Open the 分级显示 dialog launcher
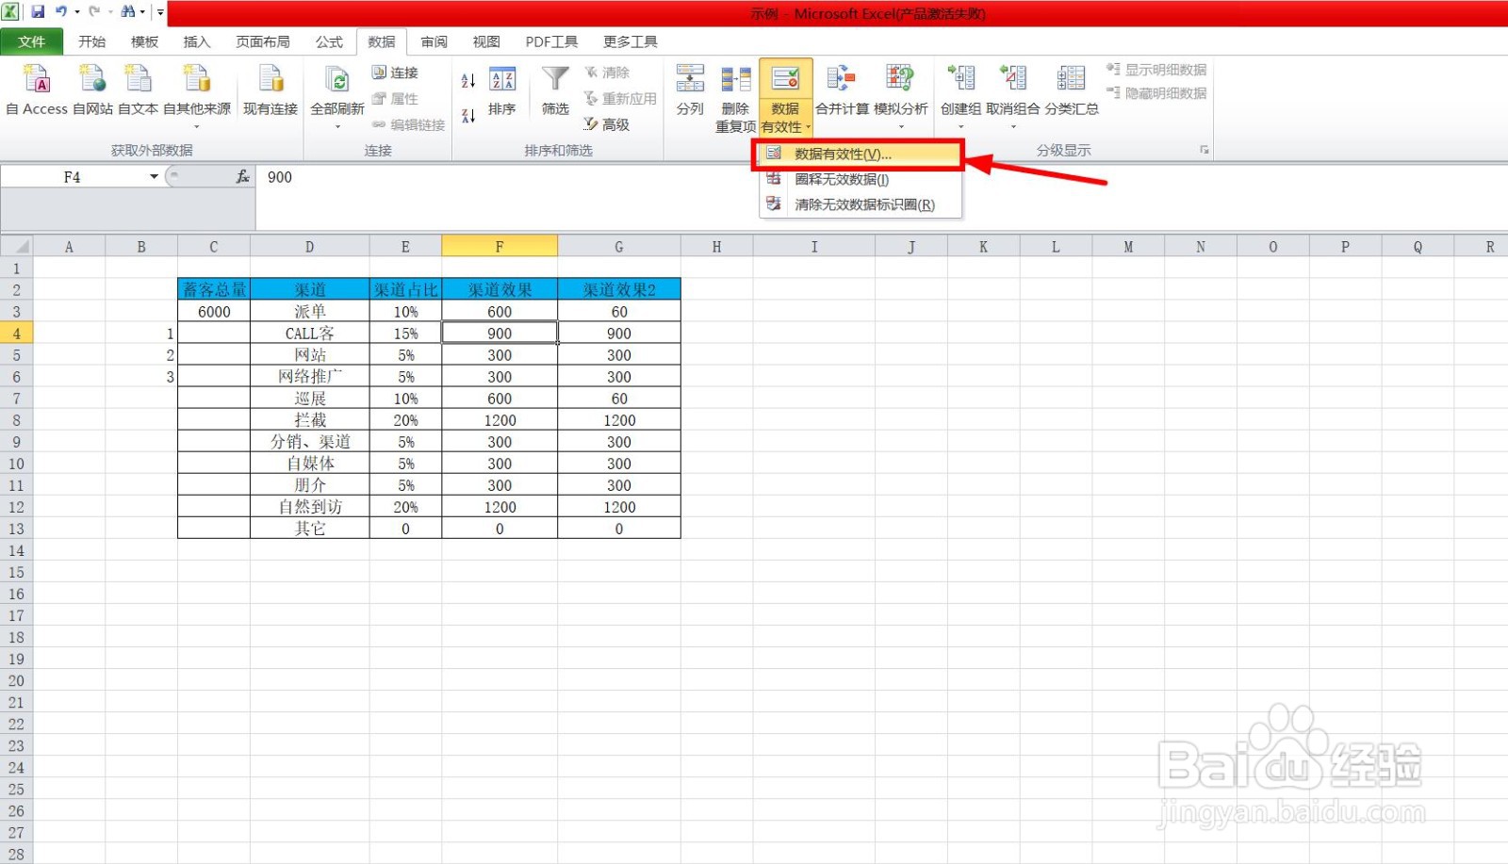The width and height of the screenshot is (1508, 864). (1204, 150)
